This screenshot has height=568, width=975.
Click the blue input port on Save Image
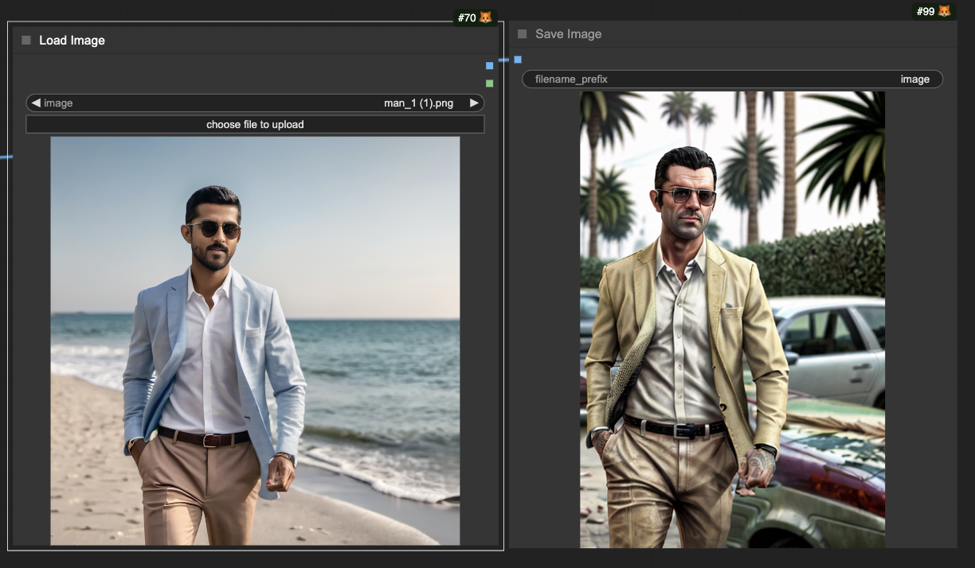point(518,60)
